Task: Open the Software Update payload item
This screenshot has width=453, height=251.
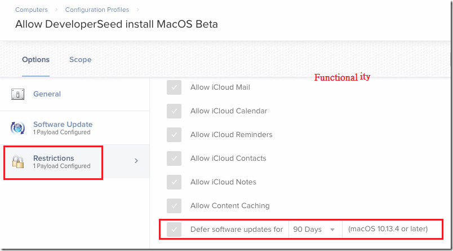Action: point(75,128)
